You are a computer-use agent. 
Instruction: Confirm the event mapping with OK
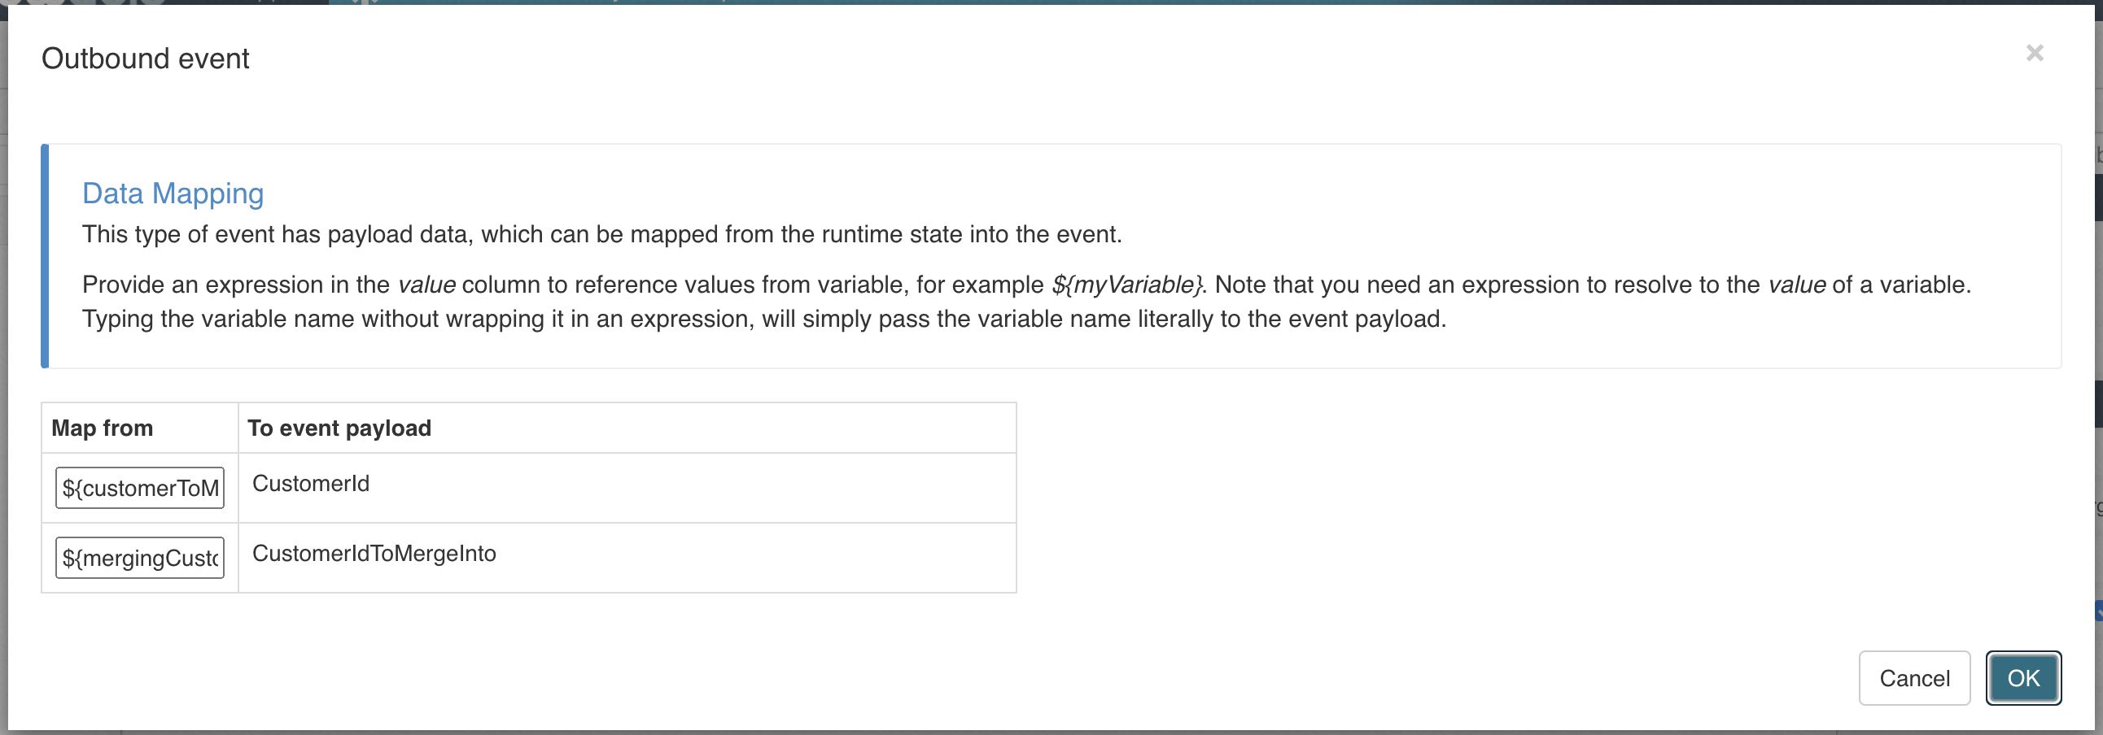(x=2023, y=678)
